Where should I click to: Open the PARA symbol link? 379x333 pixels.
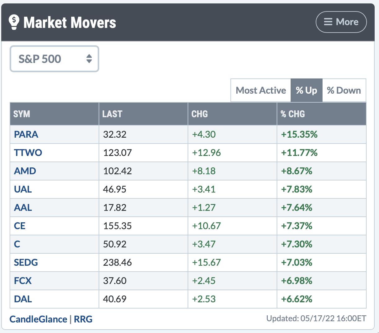[26, 135]
